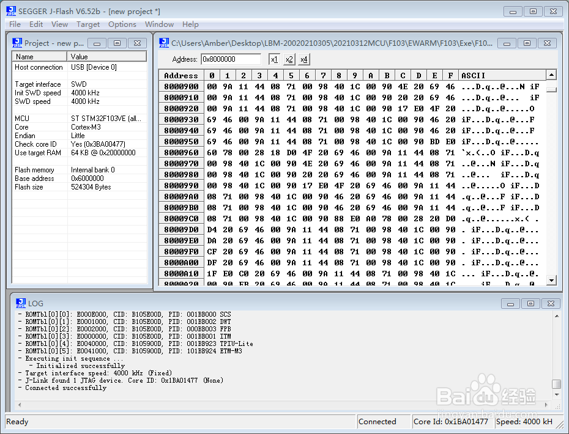Set view width to x4
569x434 pixels.
304,59
